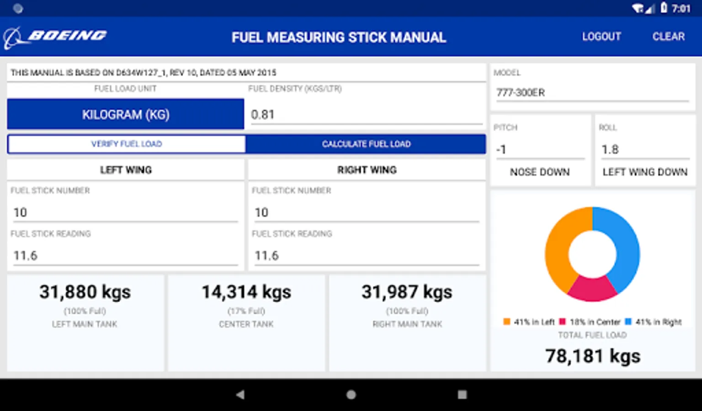
Task: Tap the total fuel load 78,181 kgs
Action: pyautogui.click(x=593, y=356)
